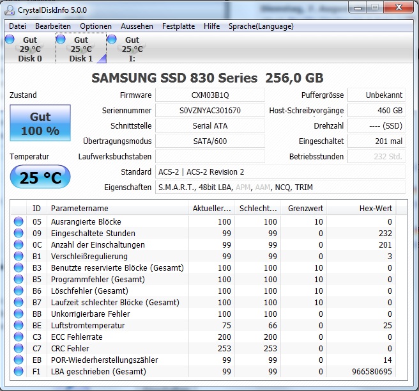Click status orb of Verschleißregulierung row
Viewport: 419px width, 391px height.
pos(19,256)
